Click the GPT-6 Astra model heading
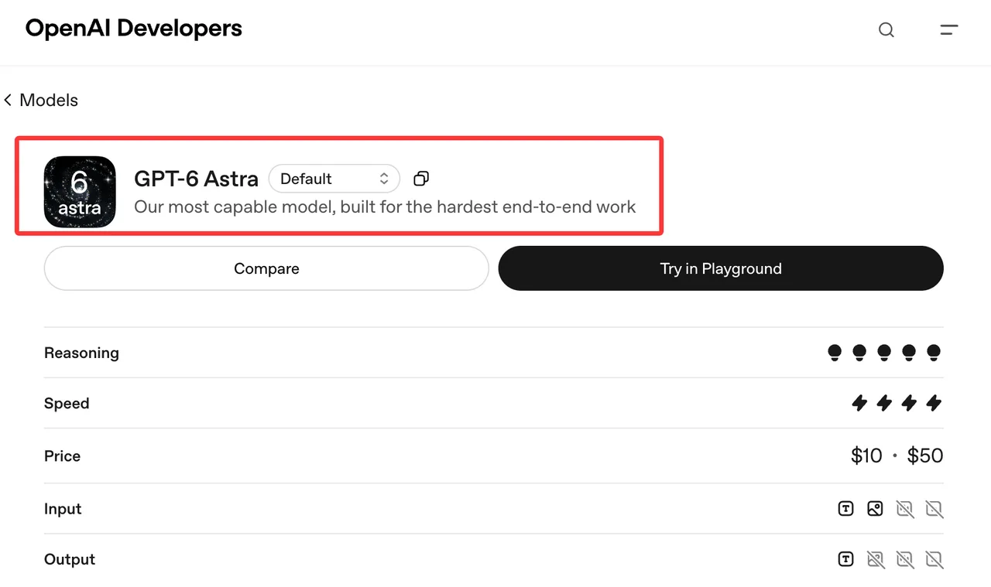The image size is (991, 587). pos(197,179)
